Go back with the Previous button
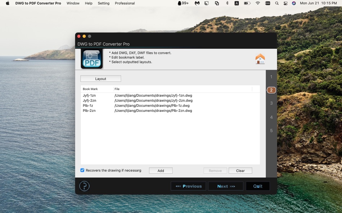The image size is (342, 213). point(188,186)
